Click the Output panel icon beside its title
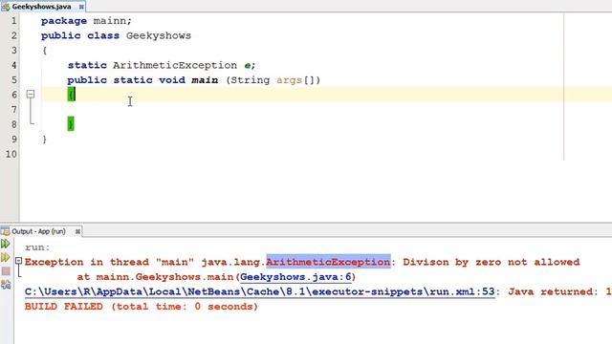This screenshot has width=612, height=344. (x=6, y=231)
